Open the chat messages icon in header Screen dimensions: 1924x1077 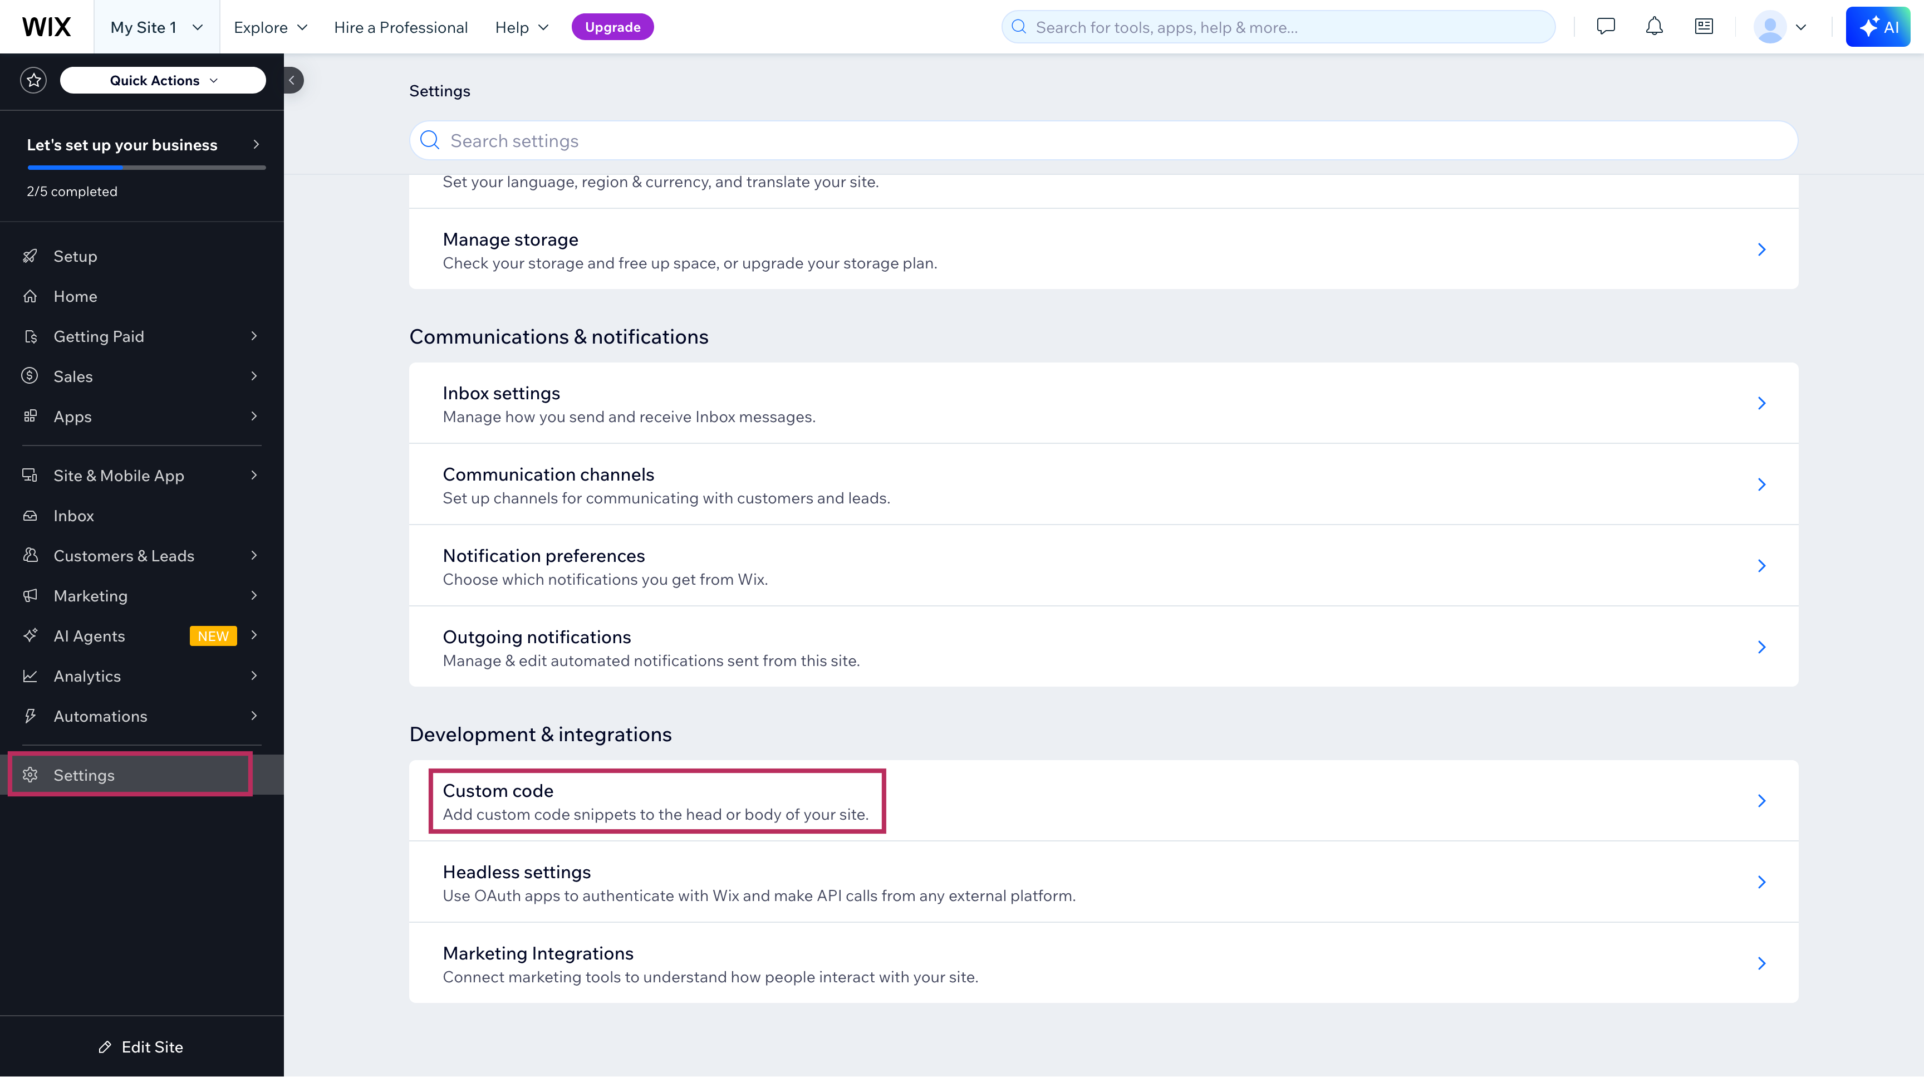(x=1605, y=27)
